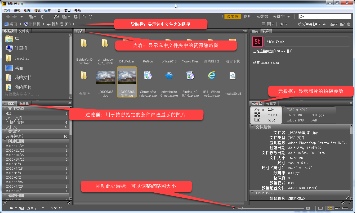Delete item via the trash icon
The height and width of the screenshot is (213, 357).
[349, 24]
